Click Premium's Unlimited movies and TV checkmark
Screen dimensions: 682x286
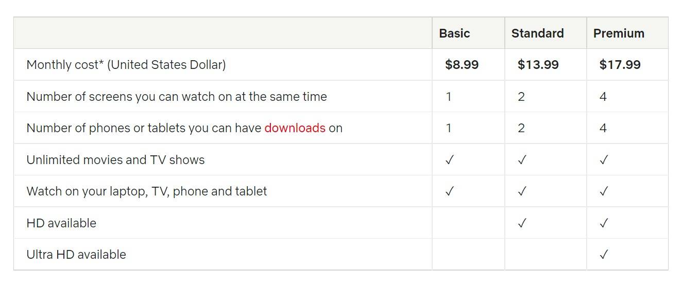[x=604, y=160]
